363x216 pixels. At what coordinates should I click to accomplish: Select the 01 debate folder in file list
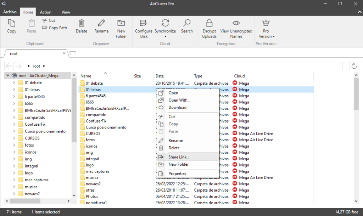(x=94, y=83)
